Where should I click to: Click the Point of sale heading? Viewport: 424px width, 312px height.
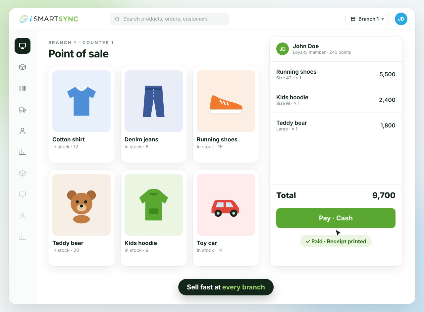pos(79,54)
